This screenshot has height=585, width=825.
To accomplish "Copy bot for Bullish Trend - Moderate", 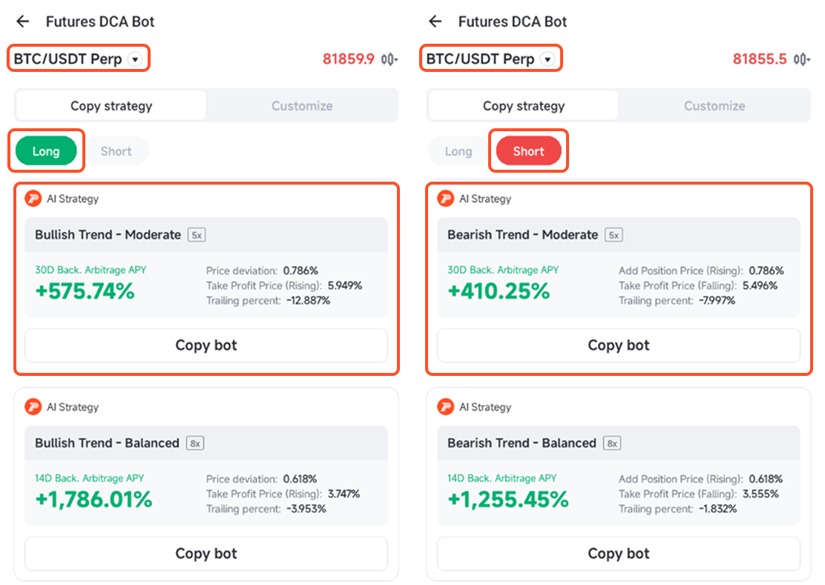I will pos(206,346).
